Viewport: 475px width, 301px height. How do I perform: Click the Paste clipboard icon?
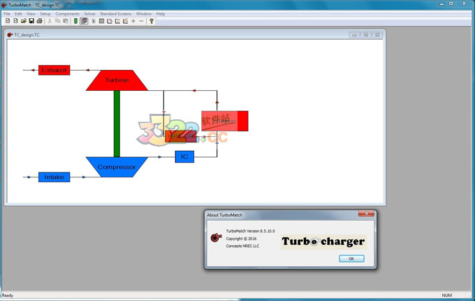(66, 21)
